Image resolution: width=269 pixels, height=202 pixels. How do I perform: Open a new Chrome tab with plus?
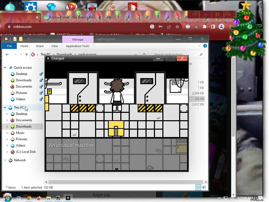[x=110, y=17]
